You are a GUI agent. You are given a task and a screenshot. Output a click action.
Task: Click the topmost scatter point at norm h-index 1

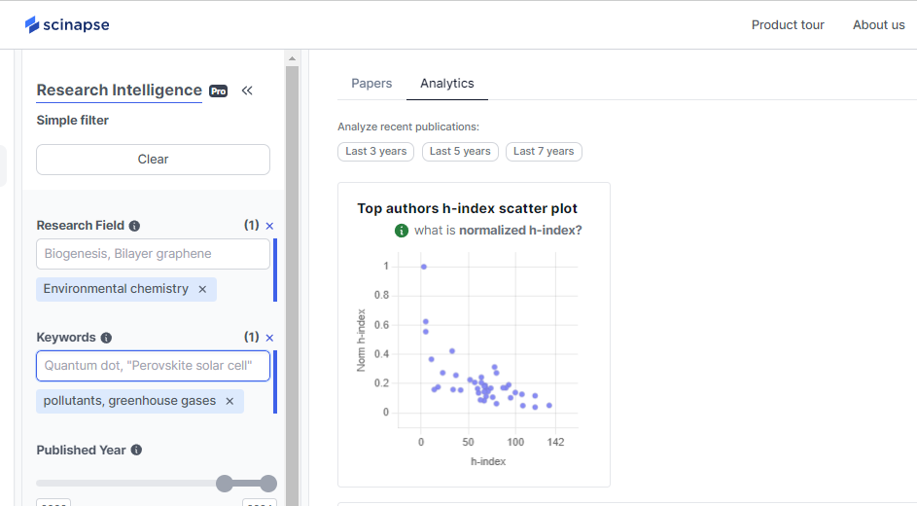[423, 267]
